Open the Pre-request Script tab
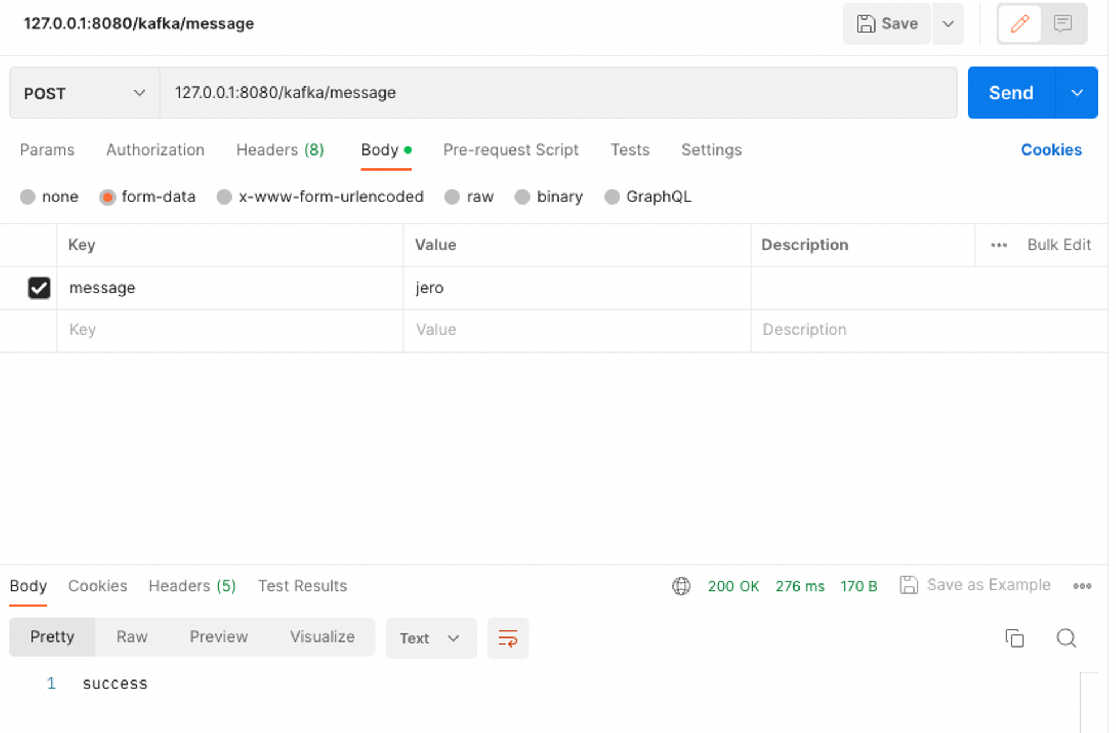Viewport: 1116px width, 733px height. [510, 150]
